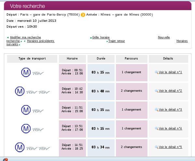Click the 03 h 34 mn duration cell
Screen dimensions: 195x161
[x=101, y=148]
